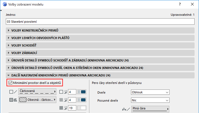This screenshot has height=113, width=199.
Task: Click the Jméno field with 03 Stavební povolení
Action: (x=99, y=21)
